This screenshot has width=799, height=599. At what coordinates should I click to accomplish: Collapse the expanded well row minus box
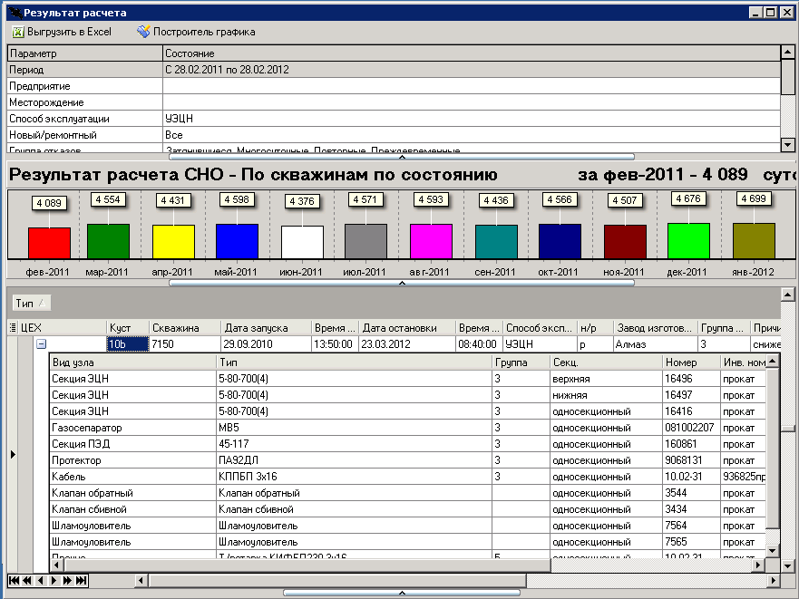click(42, 344)
